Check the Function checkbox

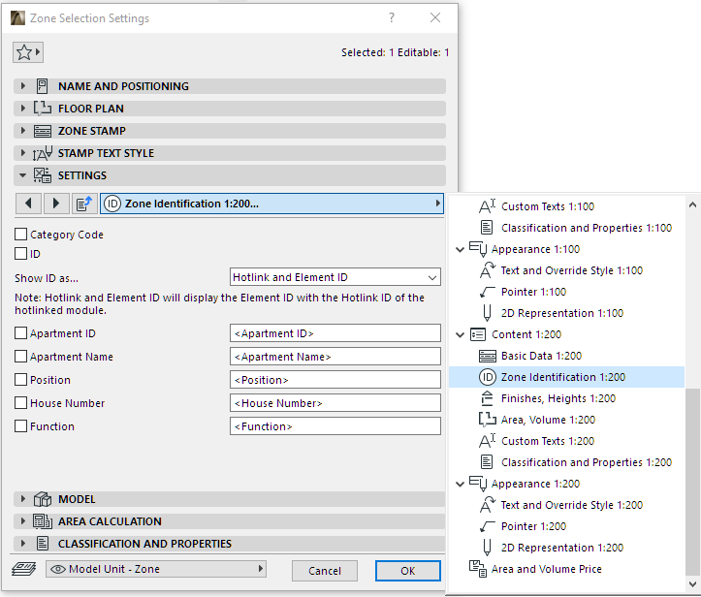coord(20,426)
